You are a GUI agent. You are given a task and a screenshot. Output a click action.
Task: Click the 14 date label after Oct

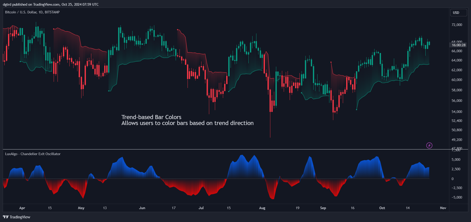(x=408, y=208)
